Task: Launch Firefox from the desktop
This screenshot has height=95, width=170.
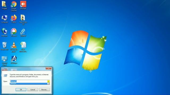Action: pyautogui.click(x=14, y=19)
